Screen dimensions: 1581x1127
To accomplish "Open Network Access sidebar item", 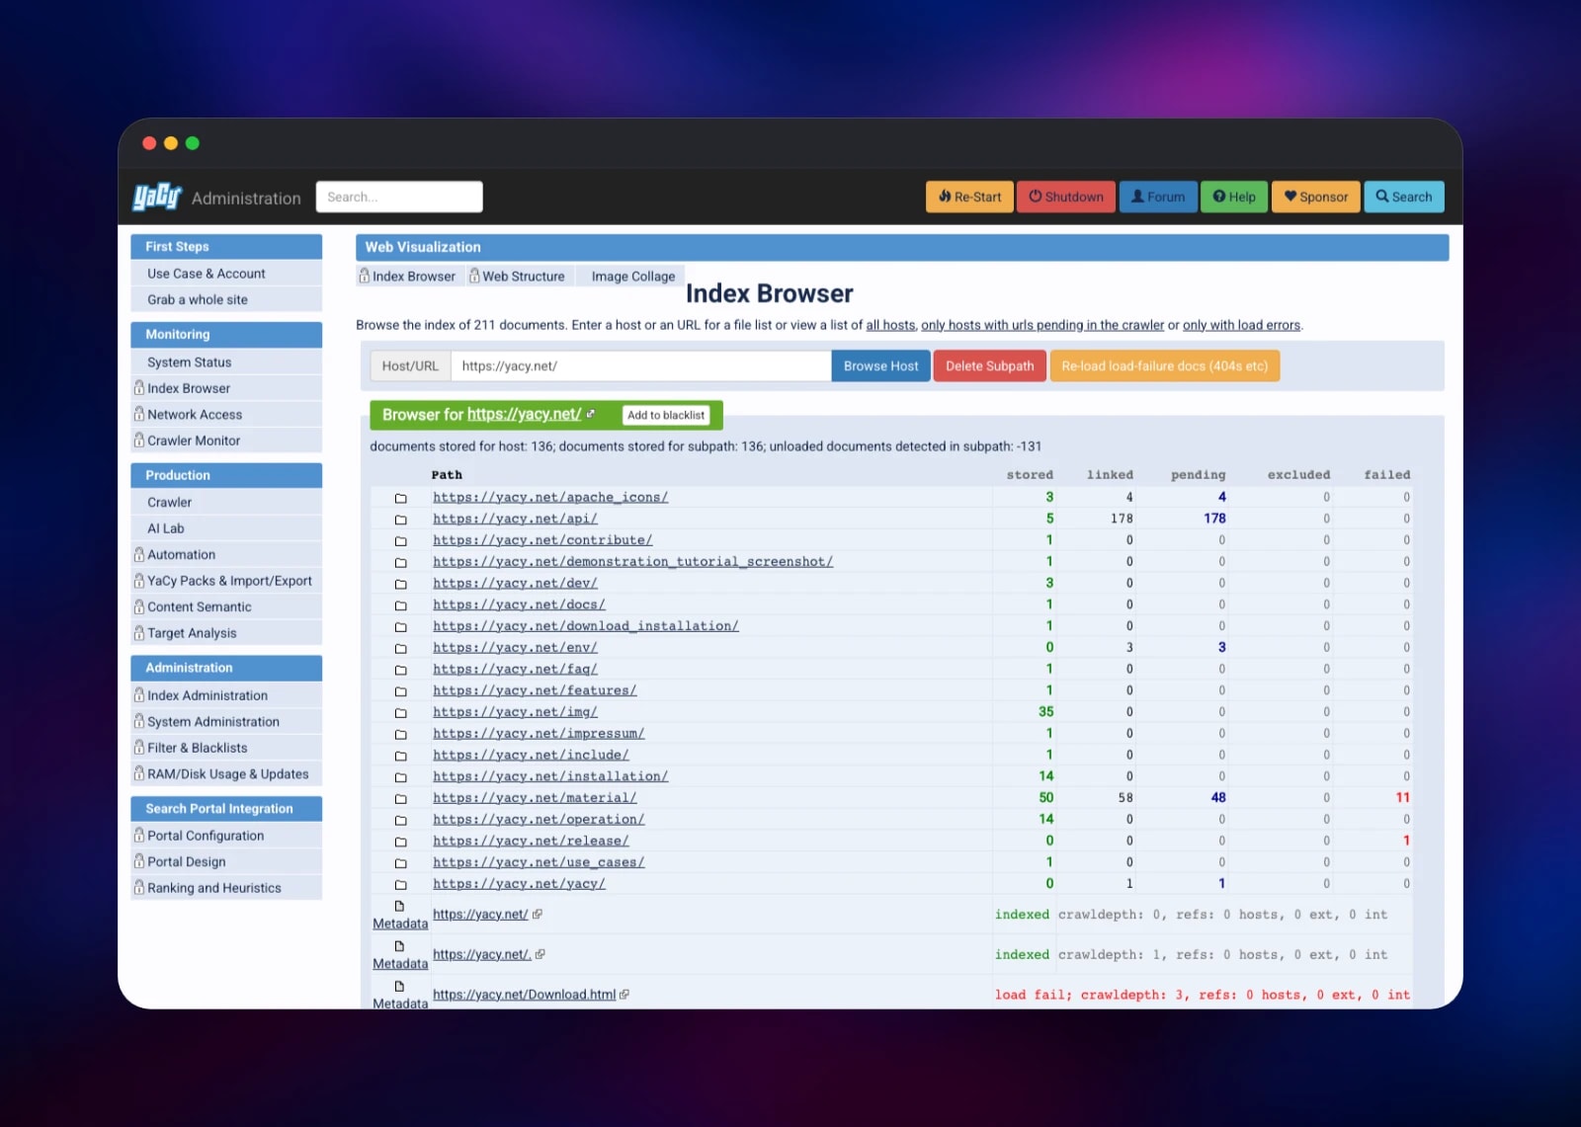I will [x=226, y=415].
